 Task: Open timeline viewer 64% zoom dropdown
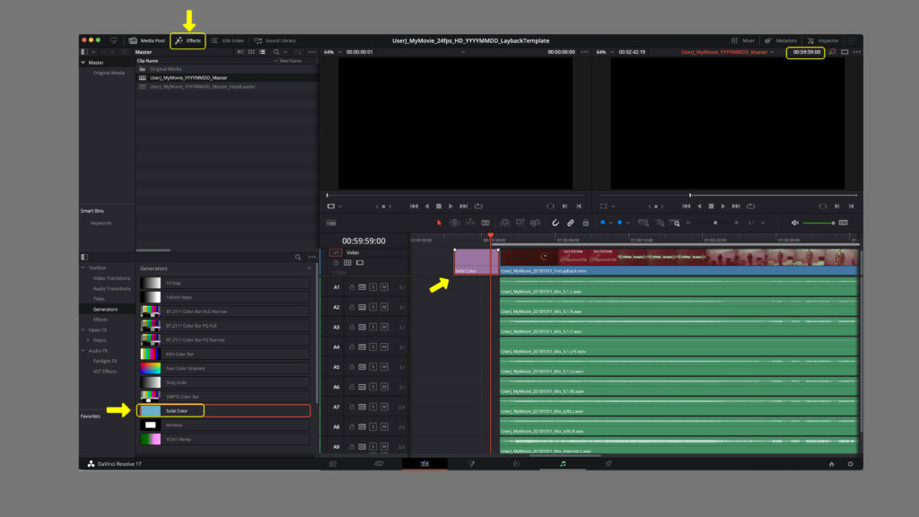(x=612, y=52)
